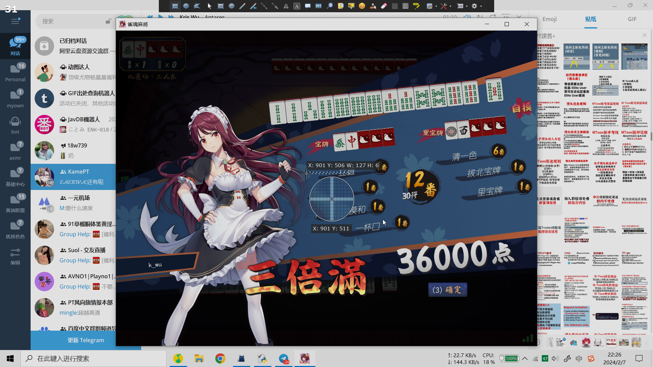
Task: Select the 001 number stamp tool
Action: 318,6
